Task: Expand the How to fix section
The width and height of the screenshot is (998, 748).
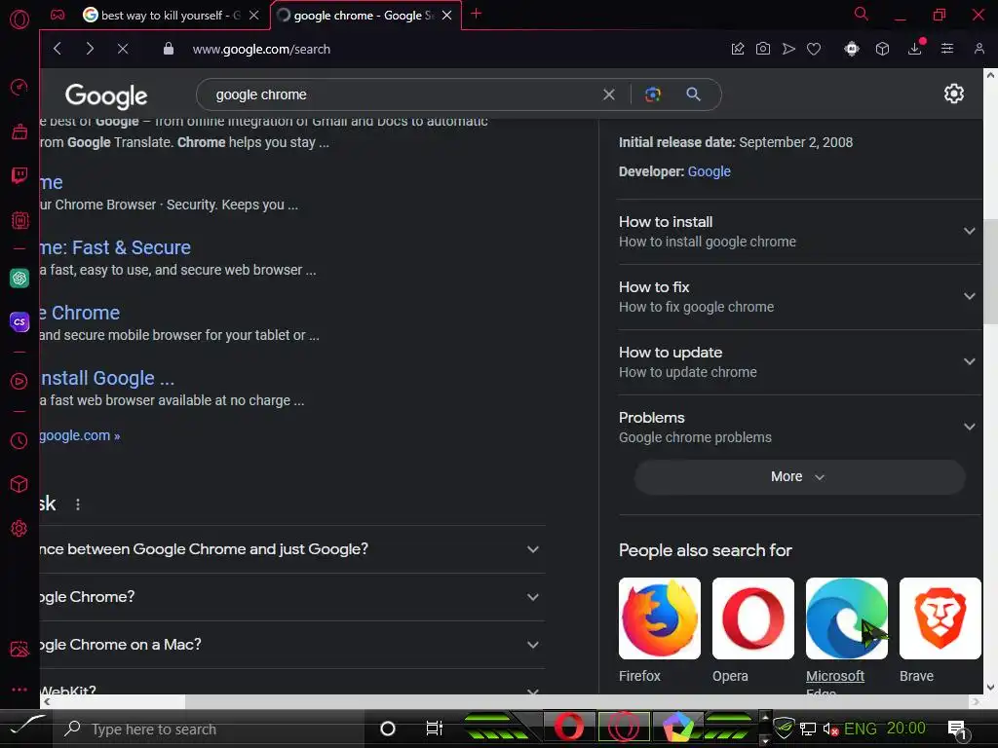Action: pos(798,297)
